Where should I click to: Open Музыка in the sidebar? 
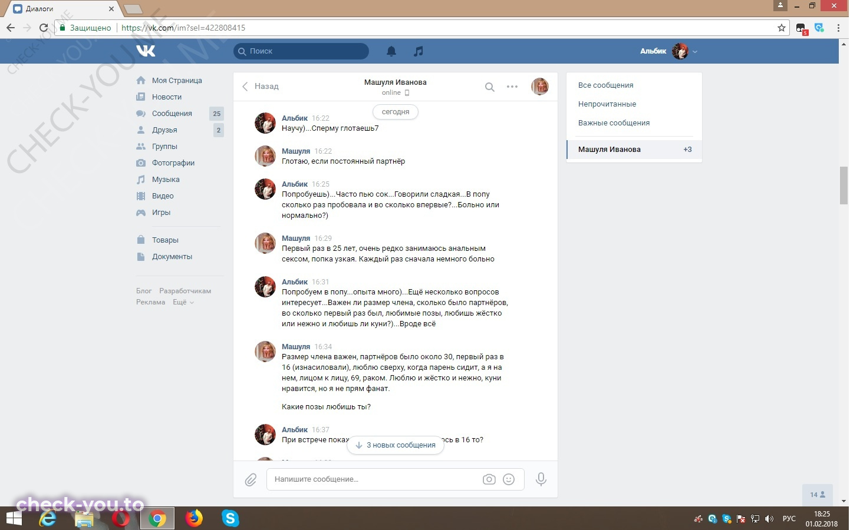[x=166, y=180]
